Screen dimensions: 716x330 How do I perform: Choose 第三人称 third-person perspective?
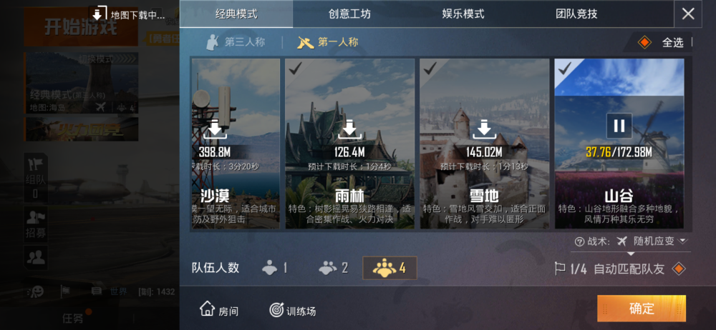(x=235, y=42)
